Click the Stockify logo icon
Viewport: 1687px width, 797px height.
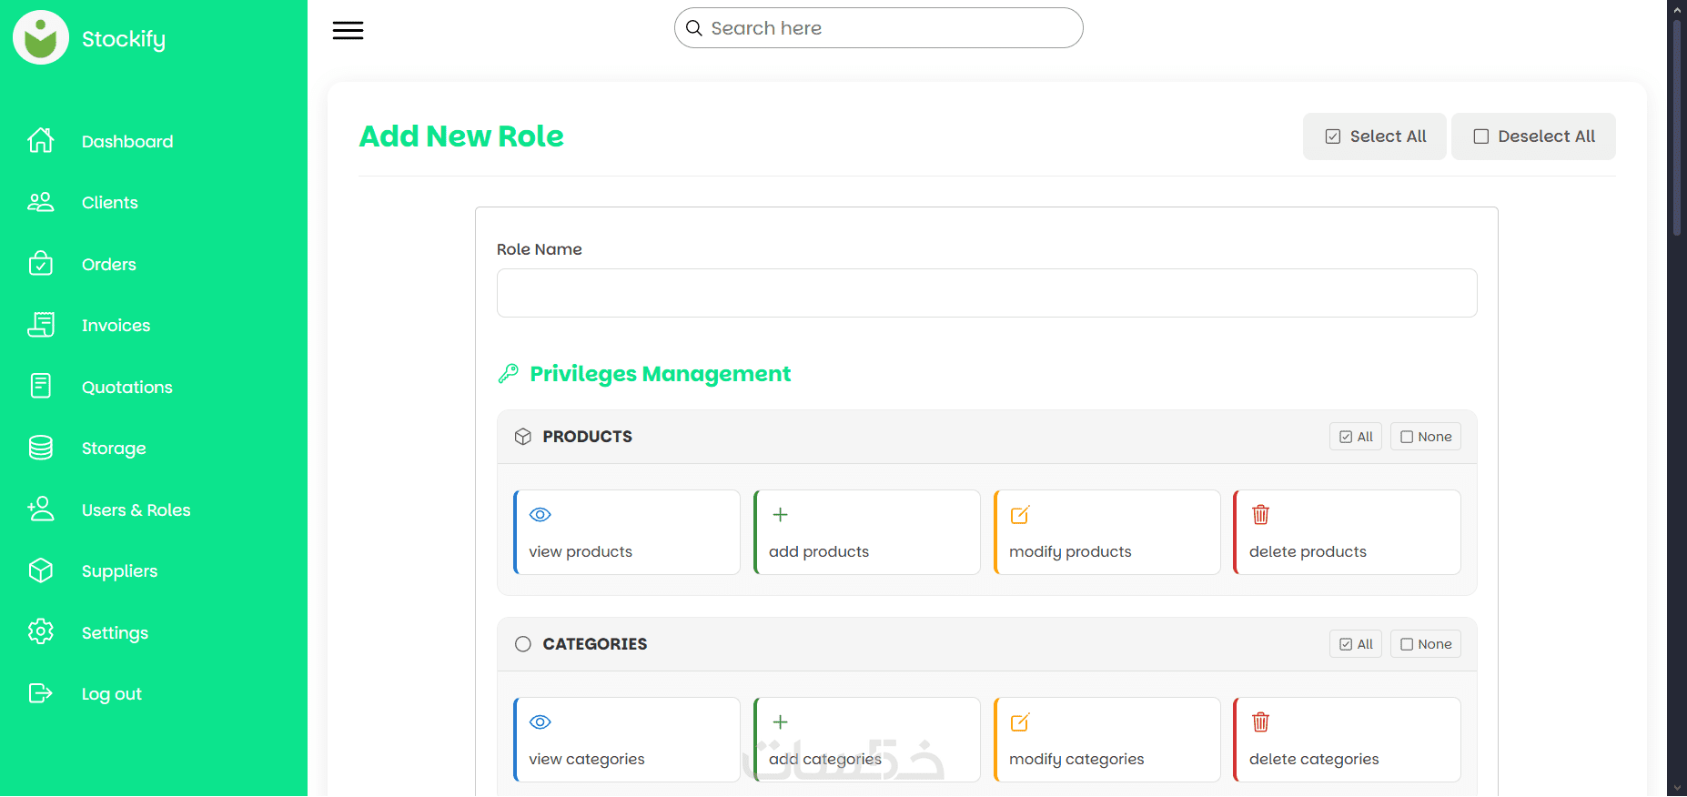click(41, 38)
